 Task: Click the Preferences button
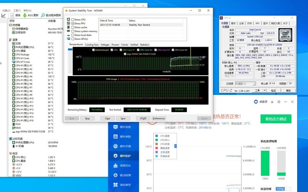click(159, 118)
